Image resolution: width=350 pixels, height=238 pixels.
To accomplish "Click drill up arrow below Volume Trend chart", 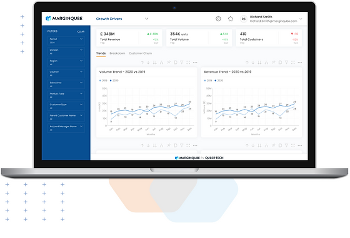I will (x=142, y=145).
